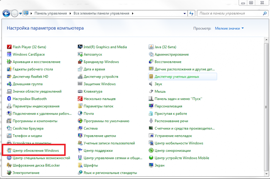Click the Шифрование диска BitLocker icon
Image resolution: width=270 pixels, height=179 pixels.
click(x=9, y=166)
